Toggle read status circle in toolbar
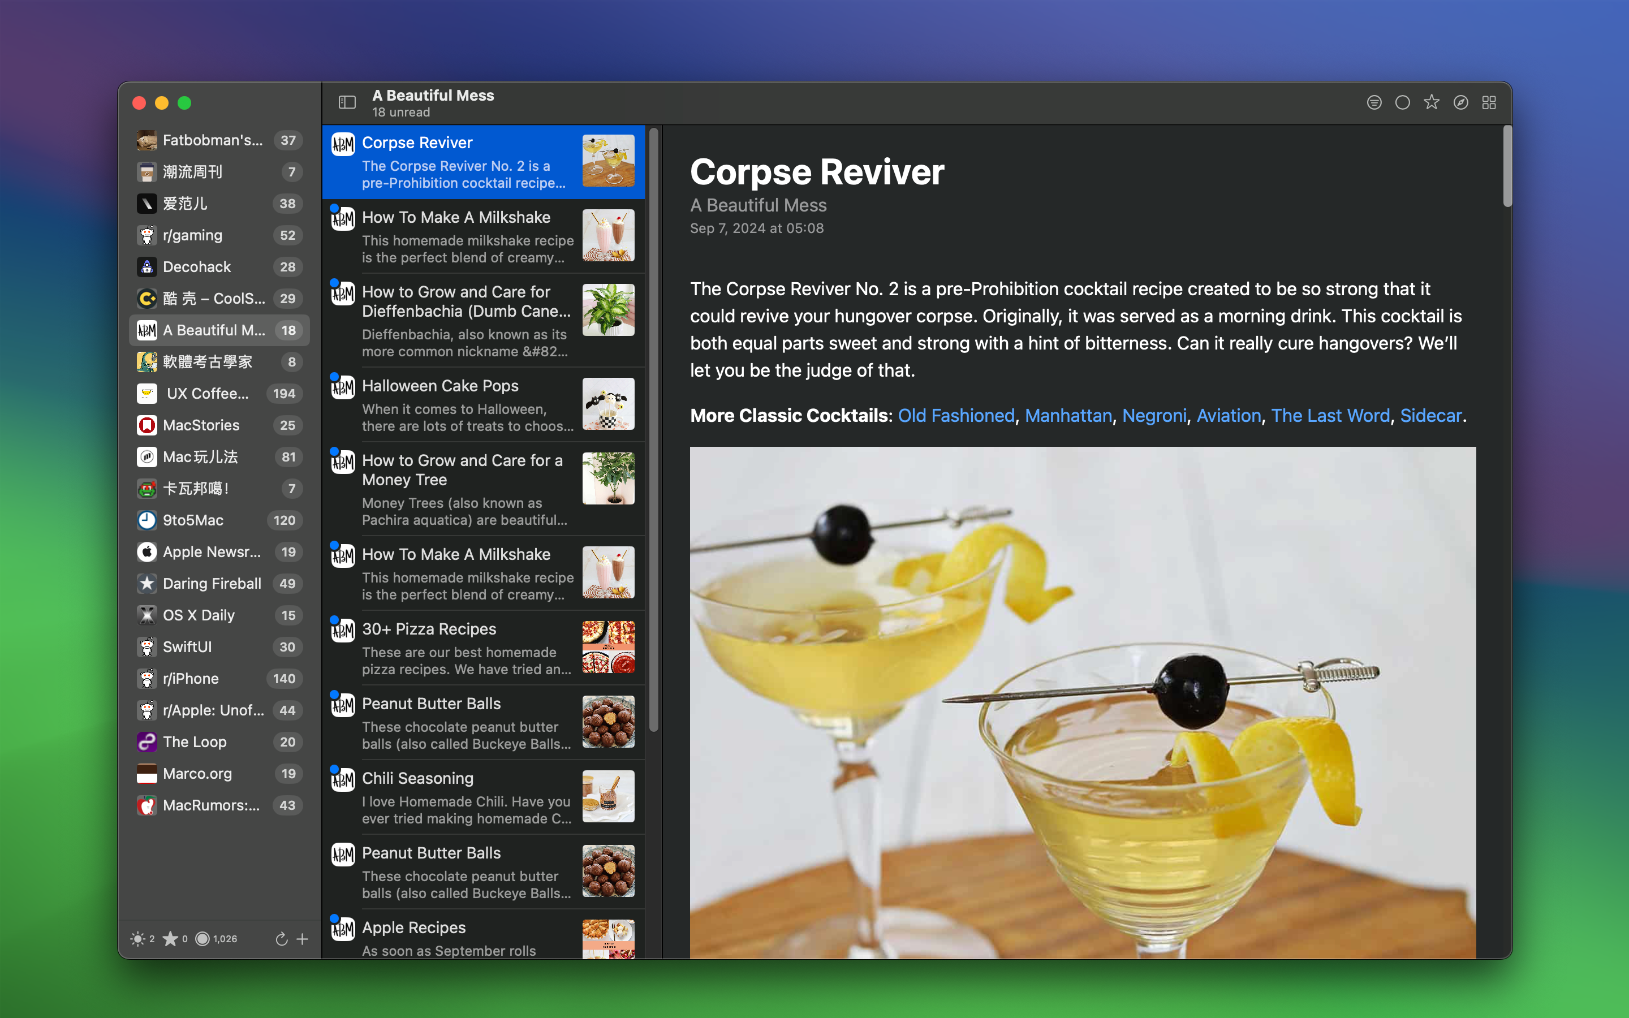Screen dimensions: 1629x1018 tap(1402, 102)
